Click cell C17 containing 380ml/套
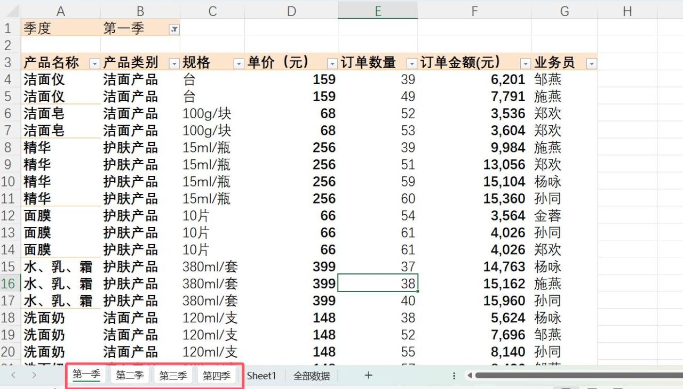Screen dimensions: 683x389 (x=212, y=301)
